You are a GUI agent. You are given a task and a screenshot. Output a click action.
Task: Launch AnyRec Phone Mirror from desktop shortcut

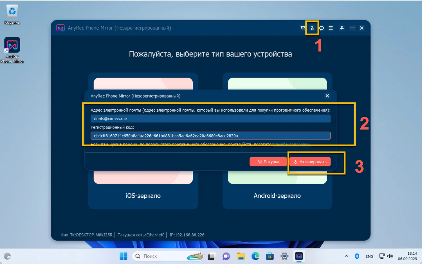click(x=12, y=45)
